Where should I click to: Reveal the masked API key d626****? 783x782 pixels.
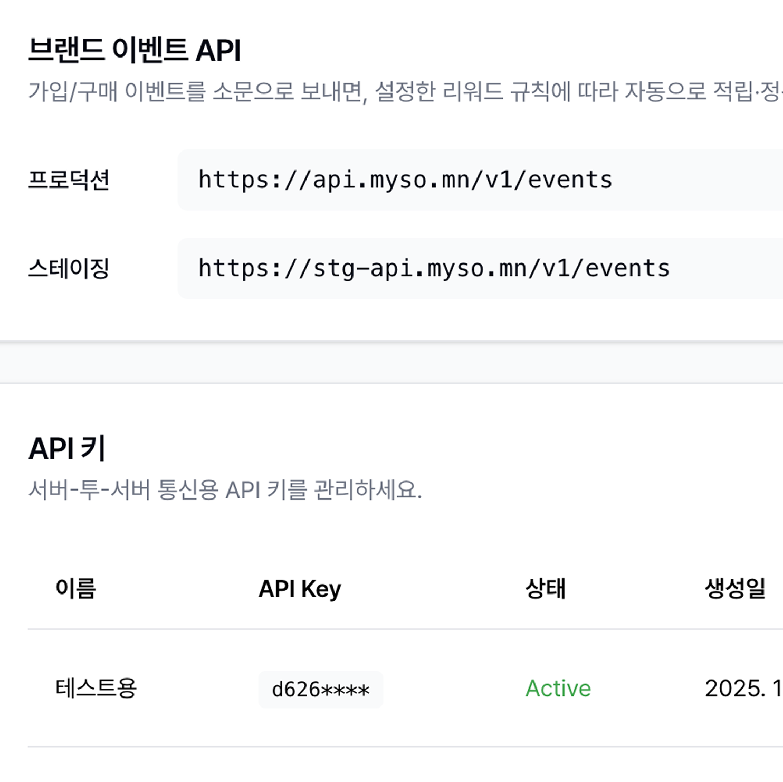pos(320,689)
